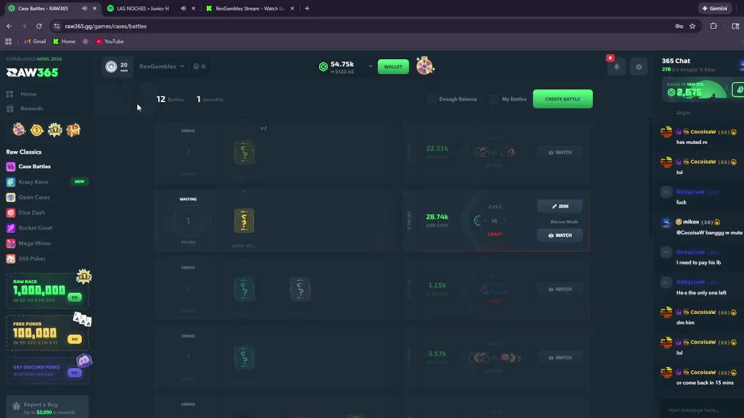Click the 365 badge reward icon in sidebar
This screenshot has width=744, height=418.
pos(55,129)
